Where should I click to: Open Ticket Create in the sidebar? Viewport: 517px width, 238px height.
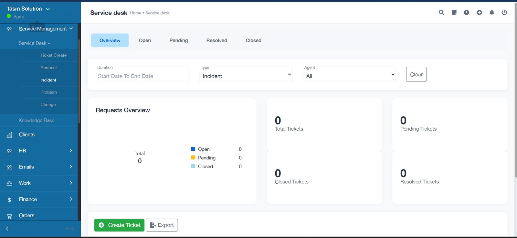53,55
